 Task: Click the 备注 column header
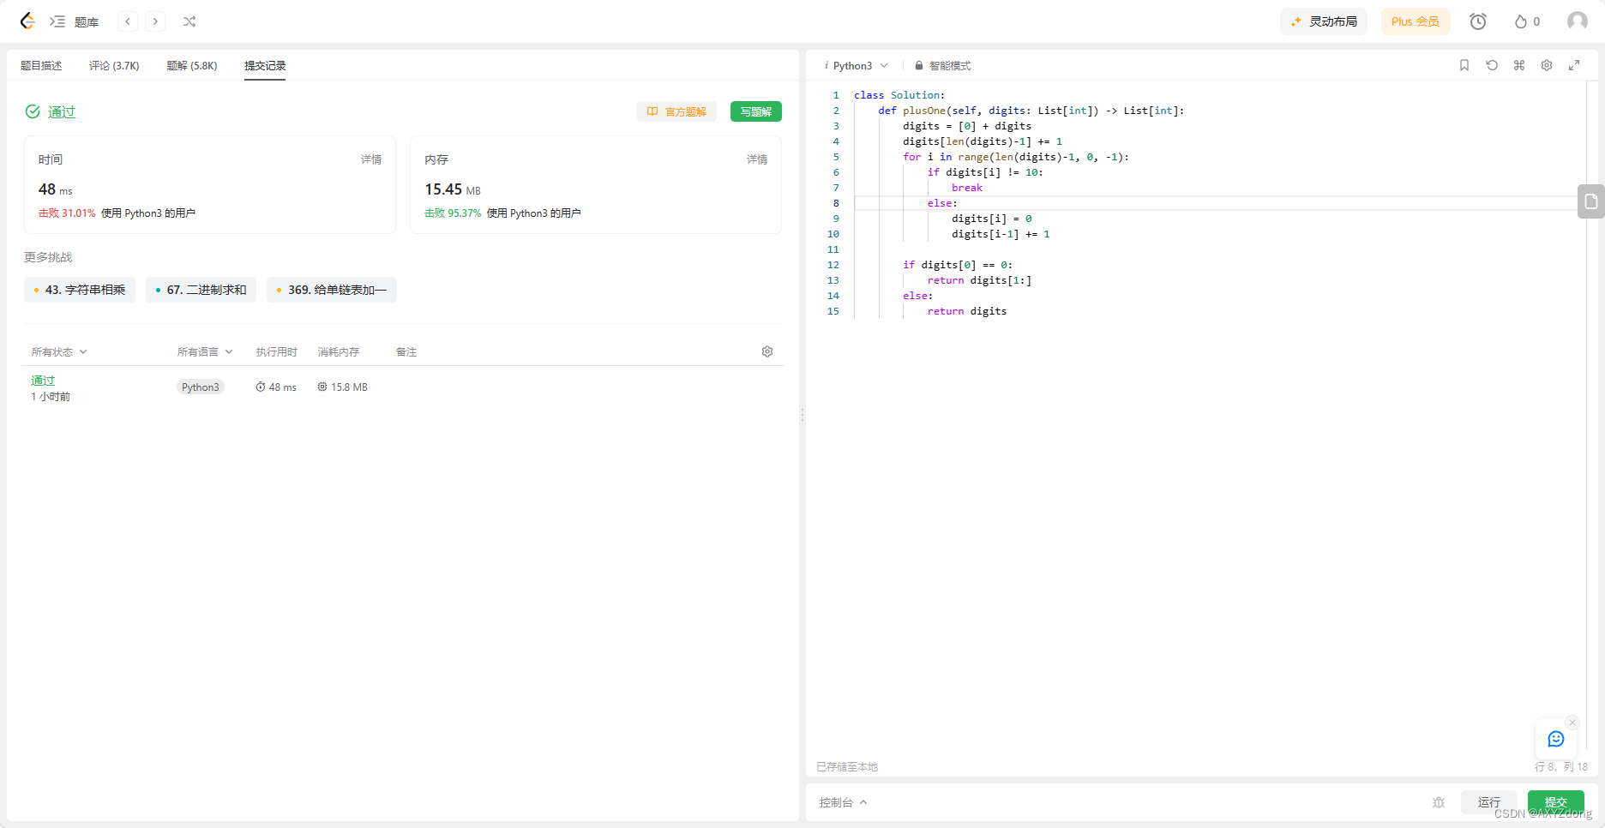(x=406, y=352)
